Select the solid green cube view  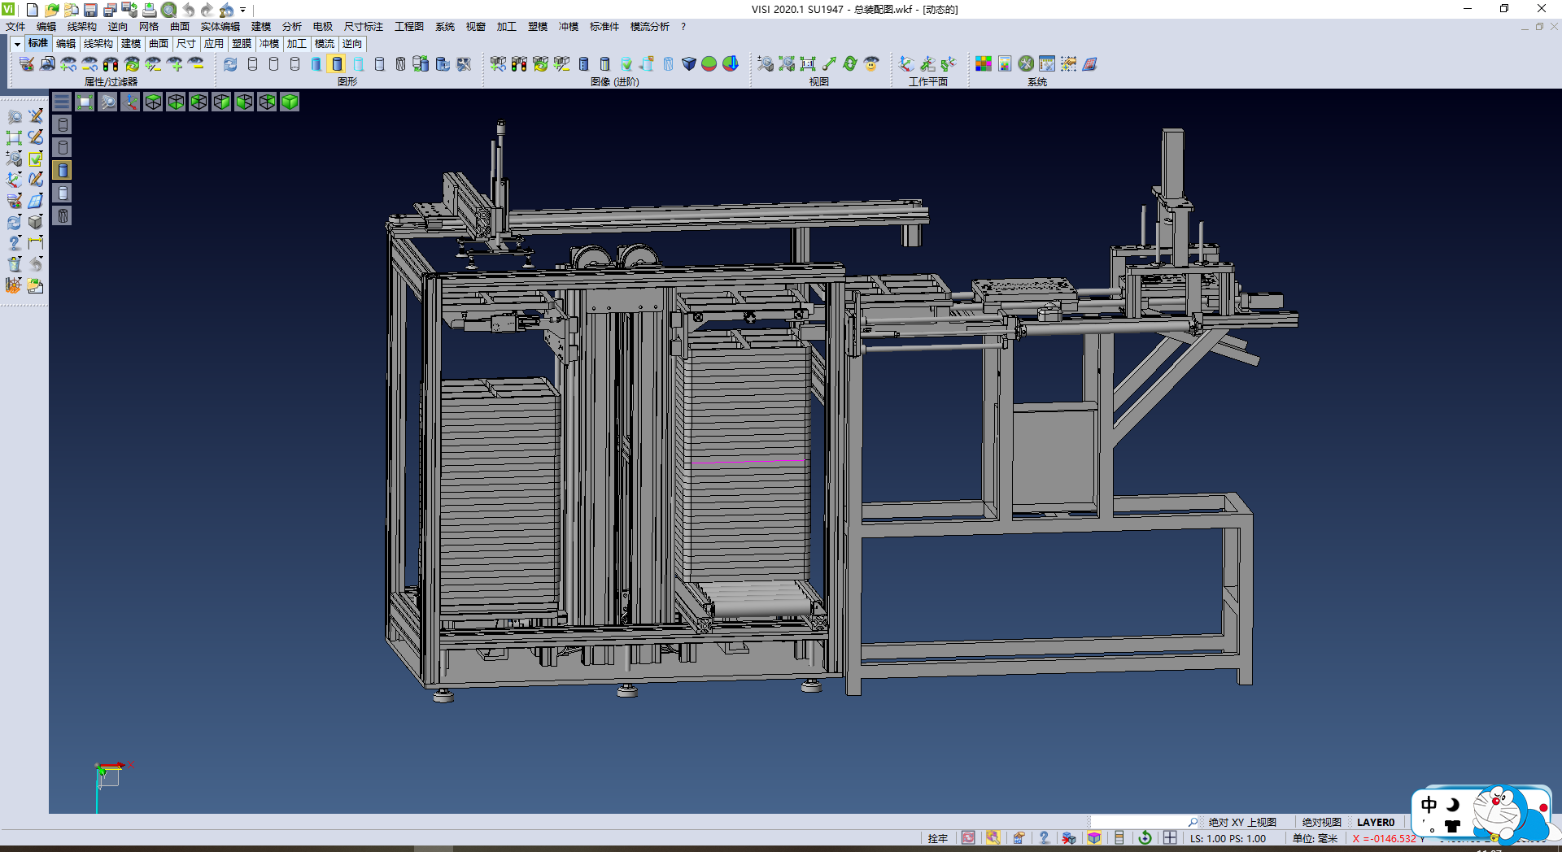[290, 102]
